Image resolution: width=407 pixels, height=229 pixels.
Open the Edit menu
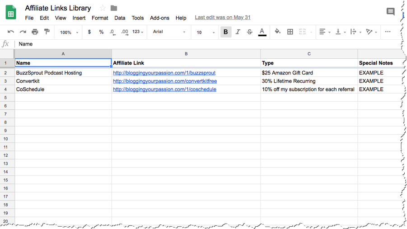(x=44, y=18)
